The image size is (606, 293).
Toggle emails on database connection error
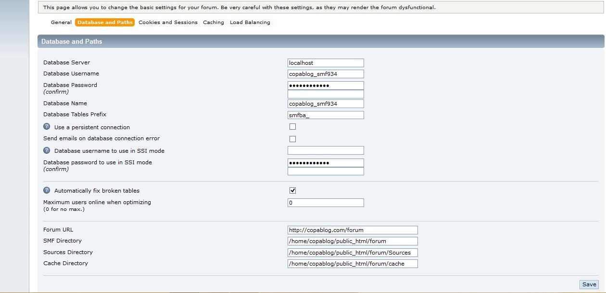[x=292, y=139]
